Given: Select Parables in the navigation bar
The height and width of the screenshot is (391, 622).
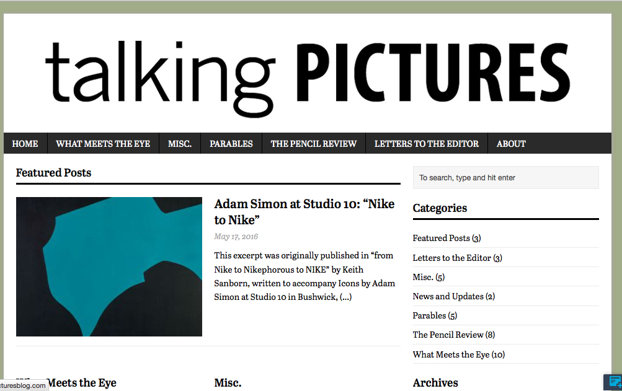Looking at the screenshot, I should 231,144.
